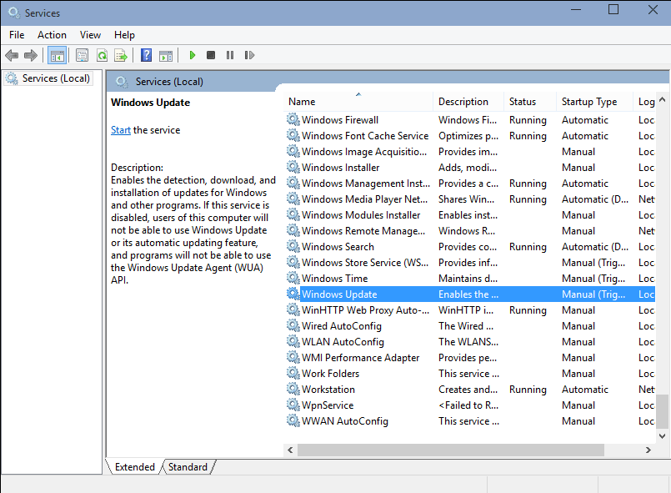Image resolution: width=671 pixels, height=493 pixels.
Task: Pause the service with the pause icon
Action: coord(230,55)
